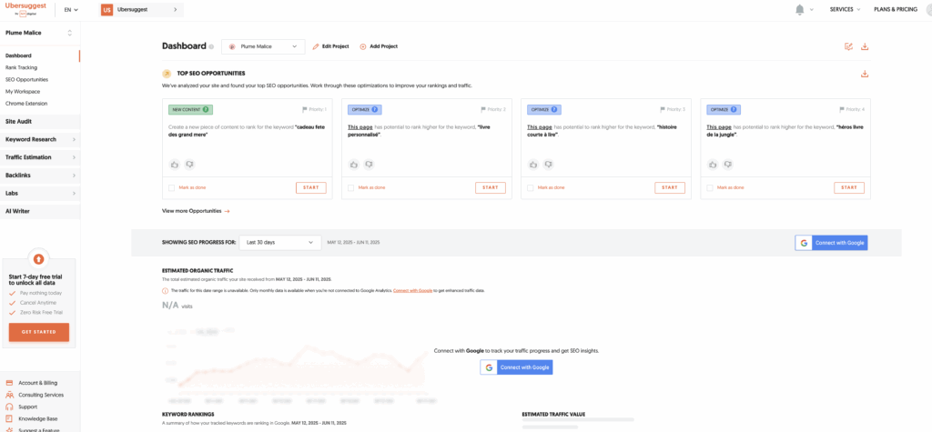Open "This page" link in "héros livre de la jungle" card
Image resolution: width=932 pixels, height=432 pixels.
[x=719, y=127]
